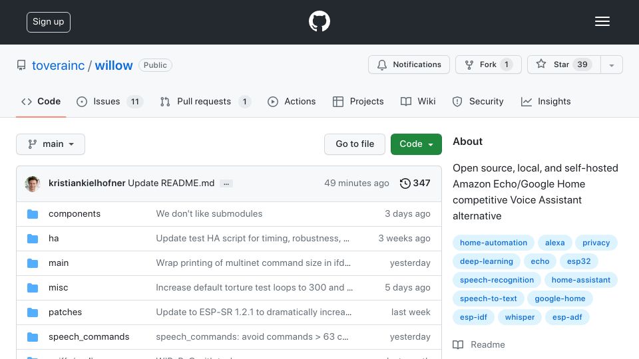Click the Readme book icon
Screen dimensions: 639x359
458,345
